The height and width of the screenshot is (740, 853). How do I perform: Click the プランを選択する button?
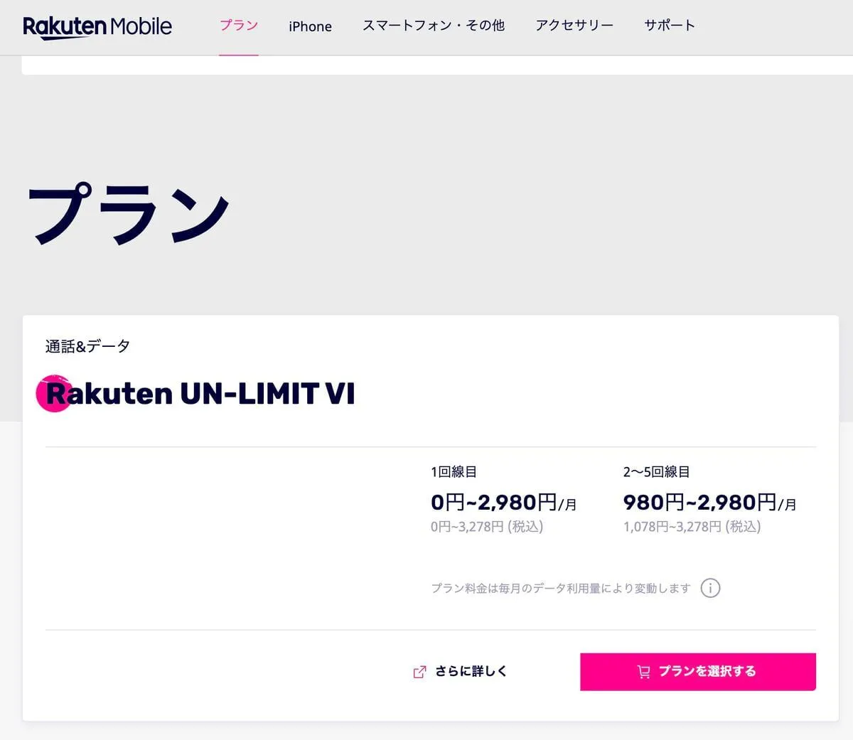(697, 671)
